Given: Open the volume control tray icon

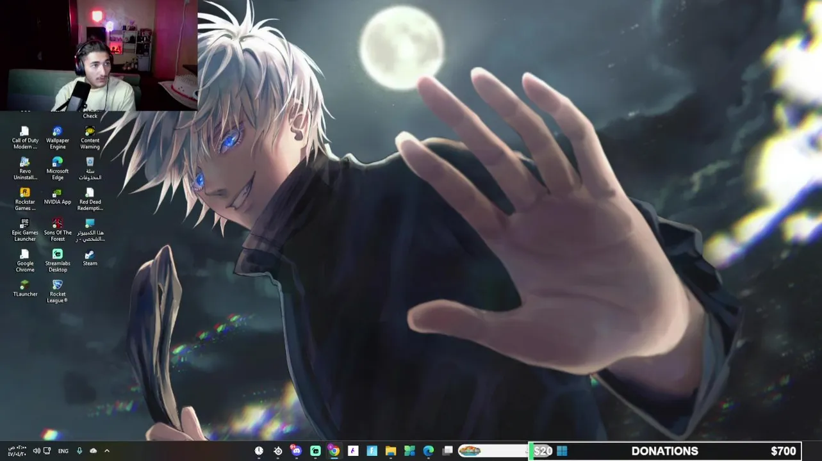Looking at the screenshot, I should pyautogui.click(x=36, y=451).
